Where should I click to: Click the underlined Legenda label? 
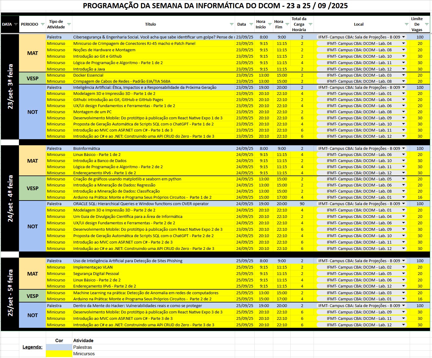point(32,347)
